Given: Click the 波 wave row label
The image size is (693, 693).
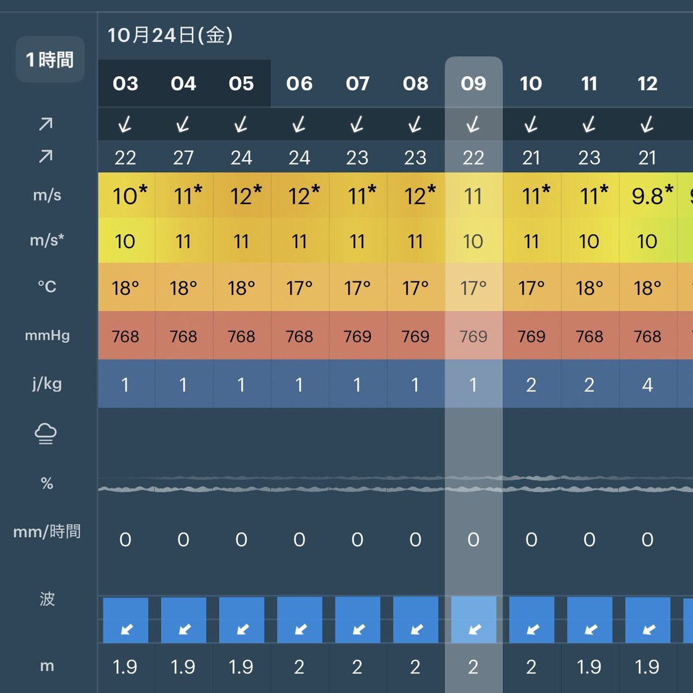Looking at the screenshot, I should coord(47,599).
